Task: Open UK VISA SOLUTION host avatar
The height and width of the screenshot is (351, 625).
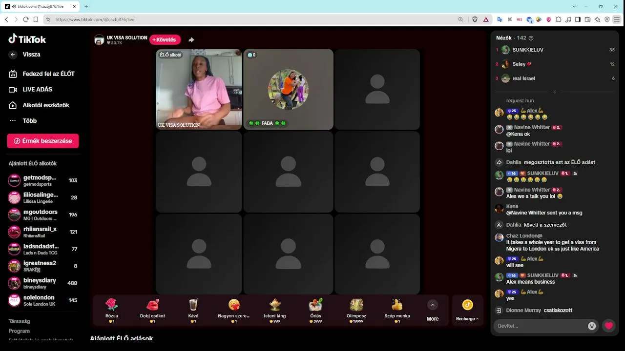Action: pyautogui.click(x=99, y=40)
